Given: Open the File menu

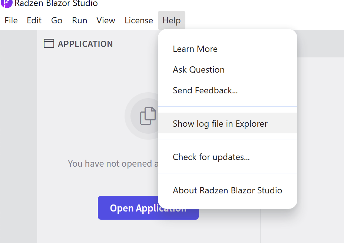Looking at the screenshot, I should 11,20.
